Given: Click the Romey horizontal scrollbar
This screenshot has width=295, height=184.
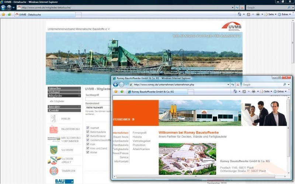Looking at the screenshot, I should 196,177.
